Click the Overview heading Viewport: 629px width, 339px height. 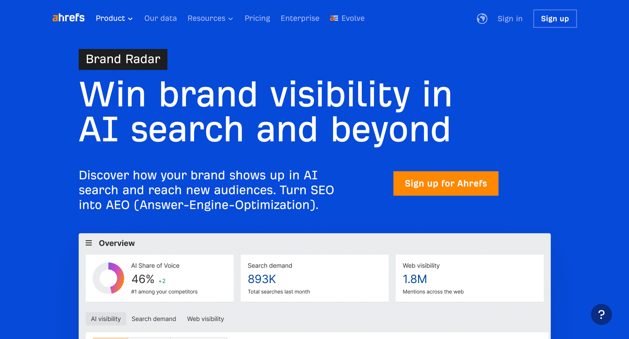pyautogui.click(x=117, y=243)
